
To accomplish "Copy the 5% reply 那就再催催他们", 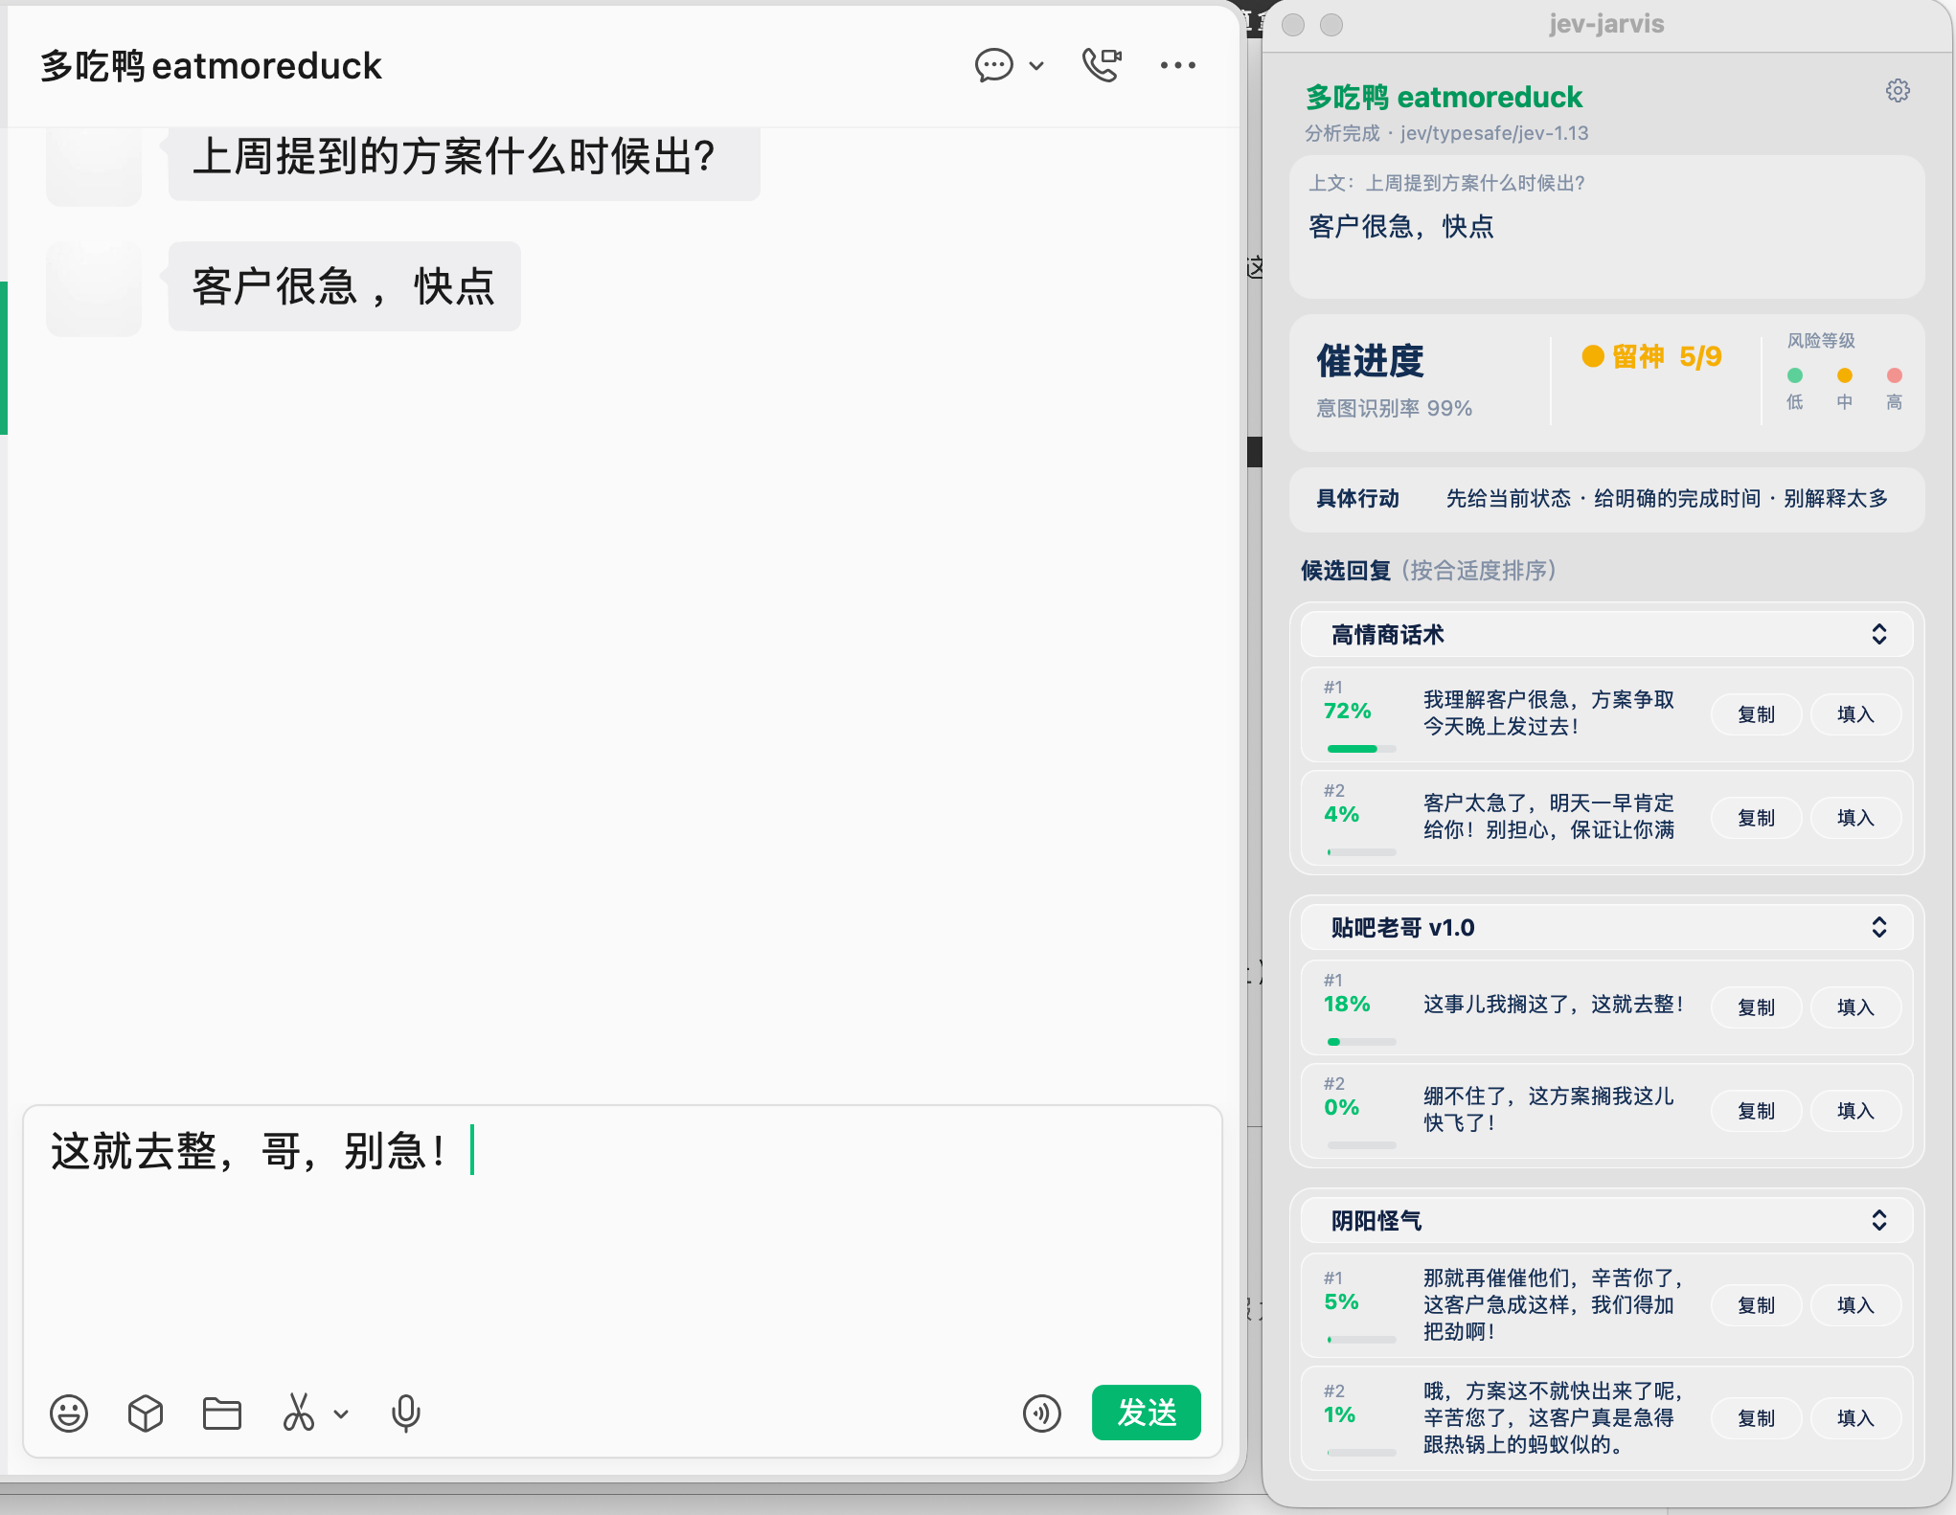I will 1757,1305.
